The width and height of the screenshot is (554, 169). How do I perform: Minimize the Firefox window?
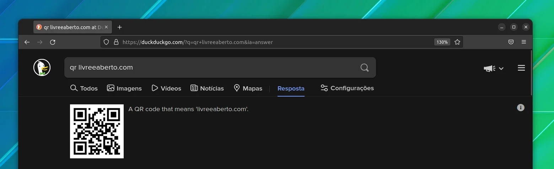tap(501, 27)
